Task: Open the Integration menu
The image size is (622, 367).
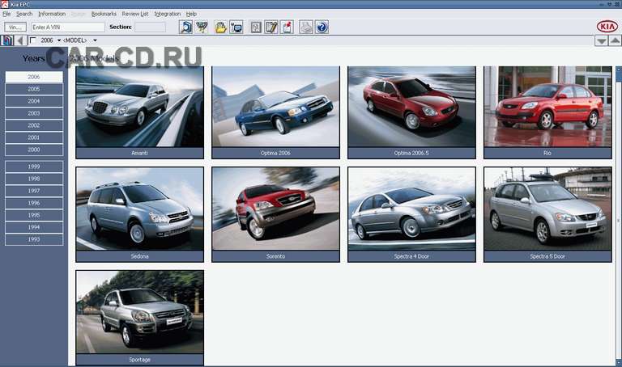Action: (x=167, y=14)
